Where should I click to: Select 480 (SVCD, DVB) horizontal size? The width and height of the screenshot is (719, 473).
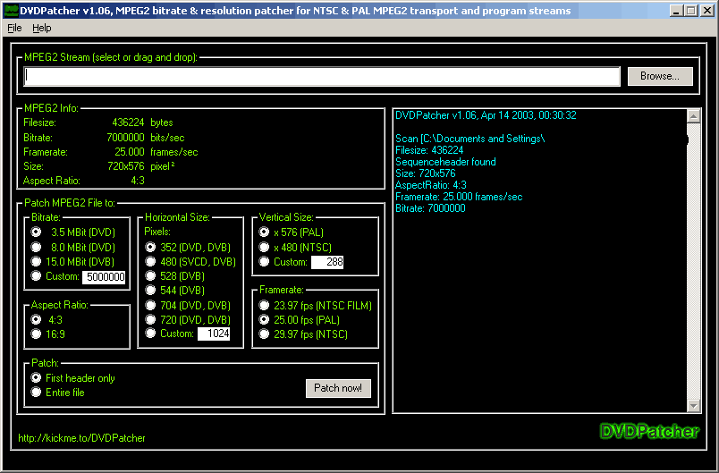pyautogui.click(x=150, y=262)
